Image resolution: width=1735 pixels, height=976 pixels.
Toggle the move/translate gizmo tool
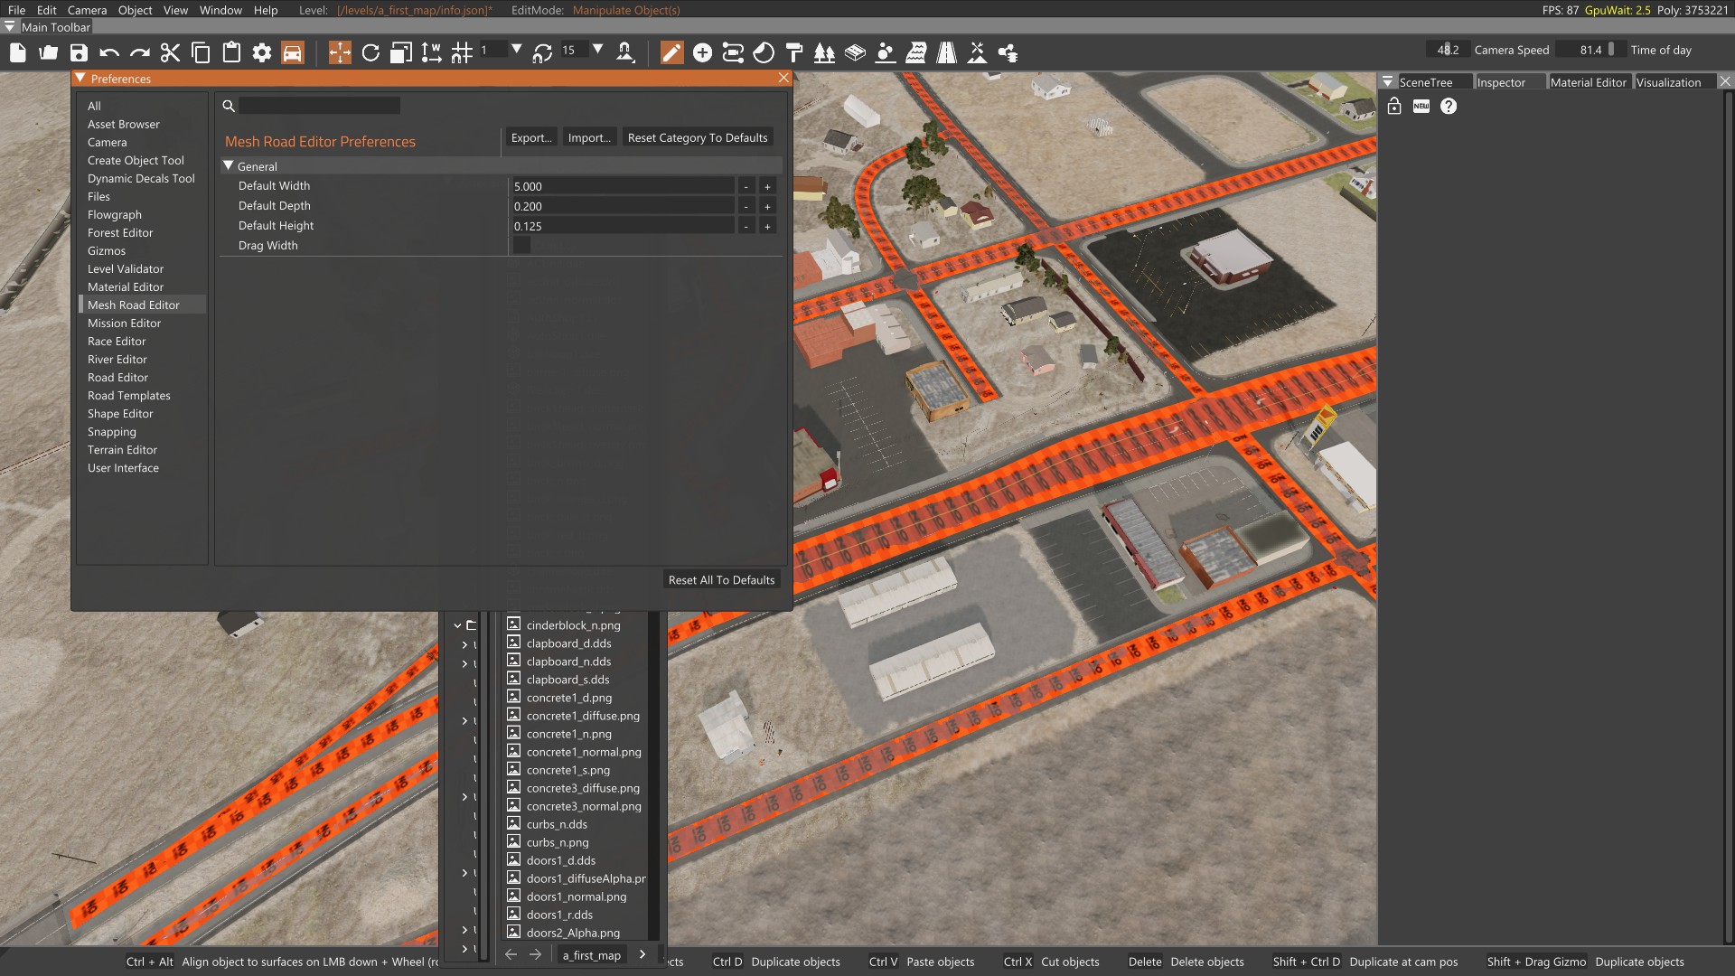[x=339, y=52]
